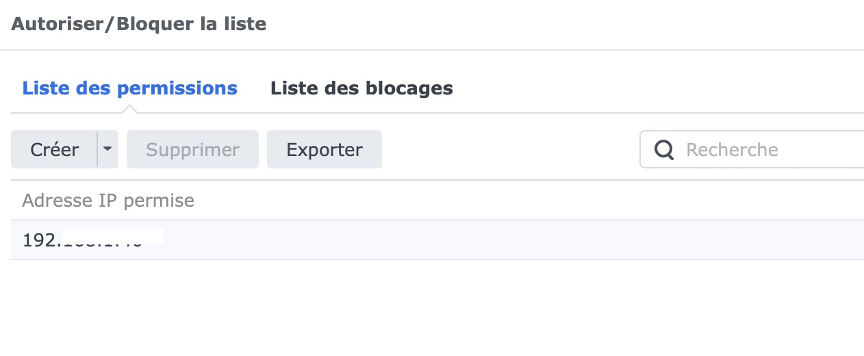Click the Supprimer button
Screen dimensions: 864x356
coord(192,149)
